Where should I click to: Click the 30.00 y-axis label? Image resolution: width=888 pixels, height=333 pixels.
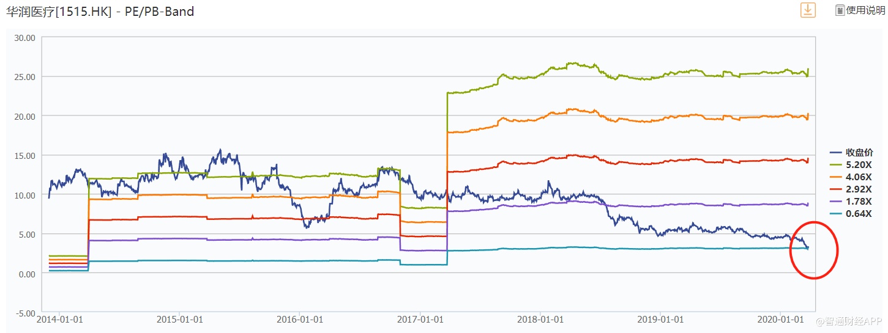click(x=24, y=37)
